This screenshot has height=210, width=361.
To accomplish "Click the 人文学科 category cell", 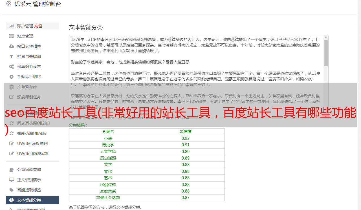I will click(108, 152).
